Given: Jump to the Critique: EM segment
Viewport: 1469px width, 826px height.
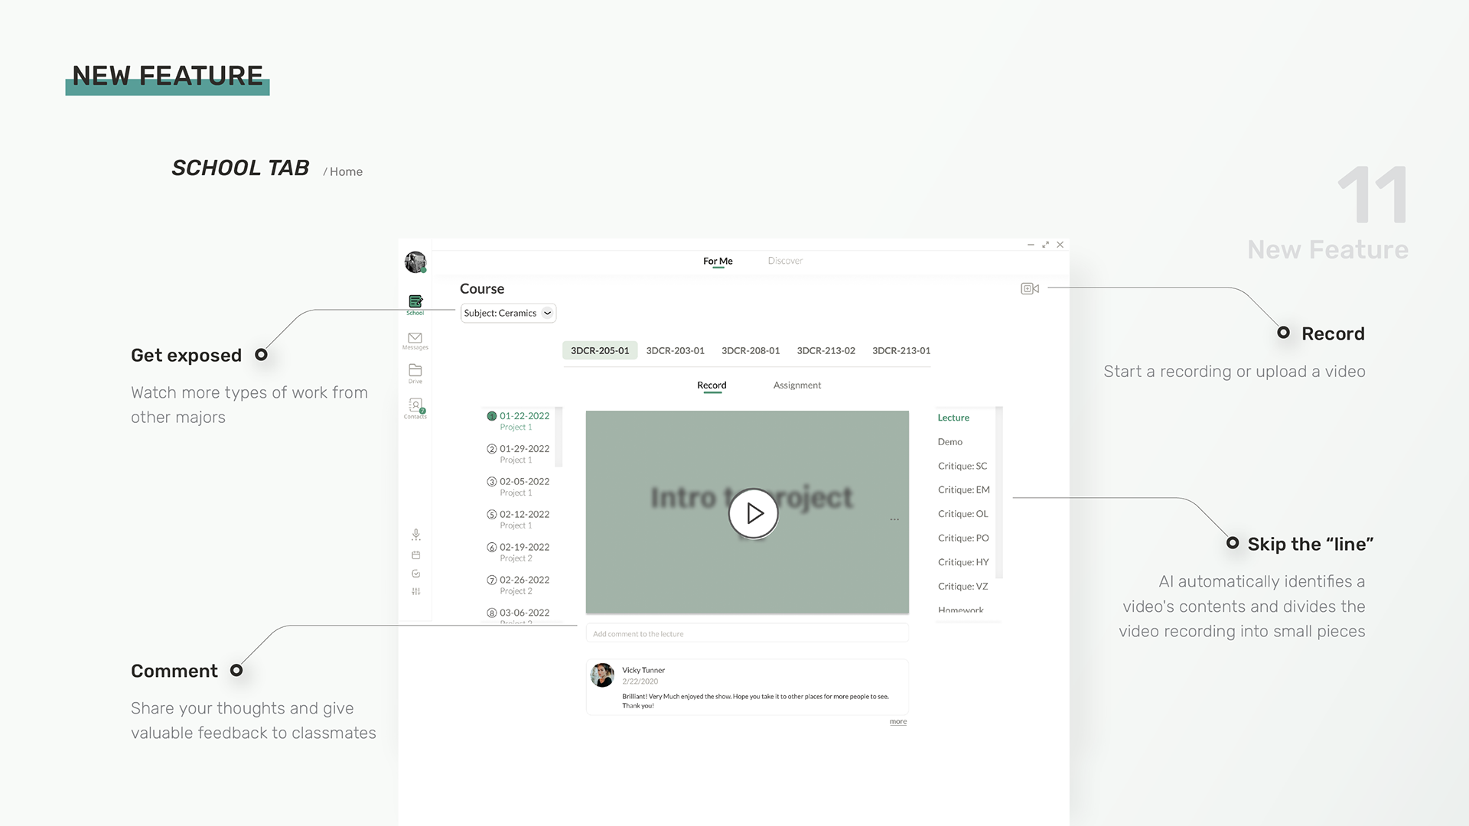Looking at the screenshot, I should (x=963, y=490).
